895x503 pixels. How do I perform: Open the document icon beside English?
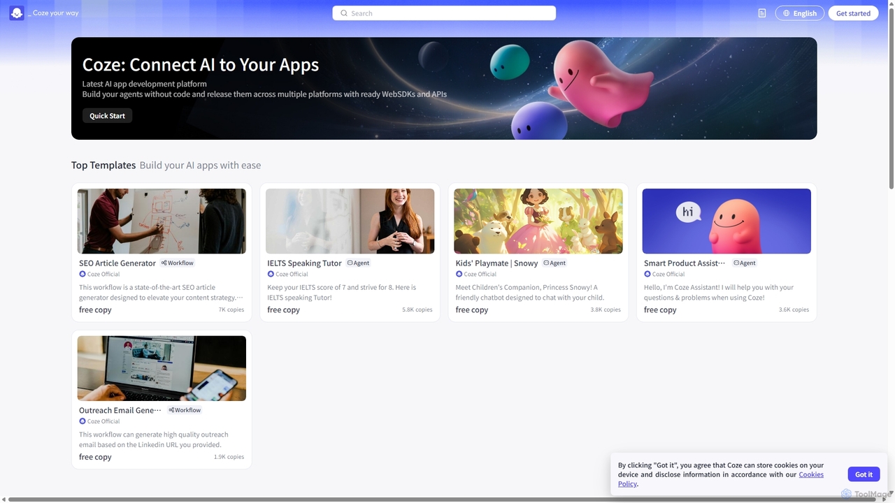point(762,13)
